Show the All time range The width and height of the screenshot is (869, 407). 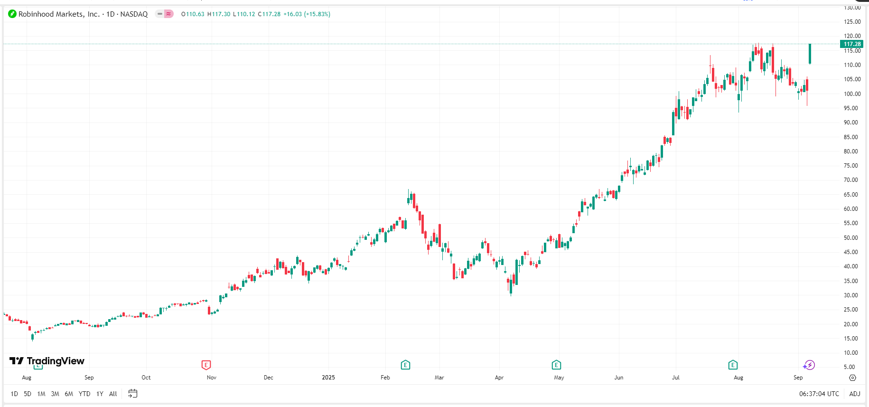coord(113,394)
